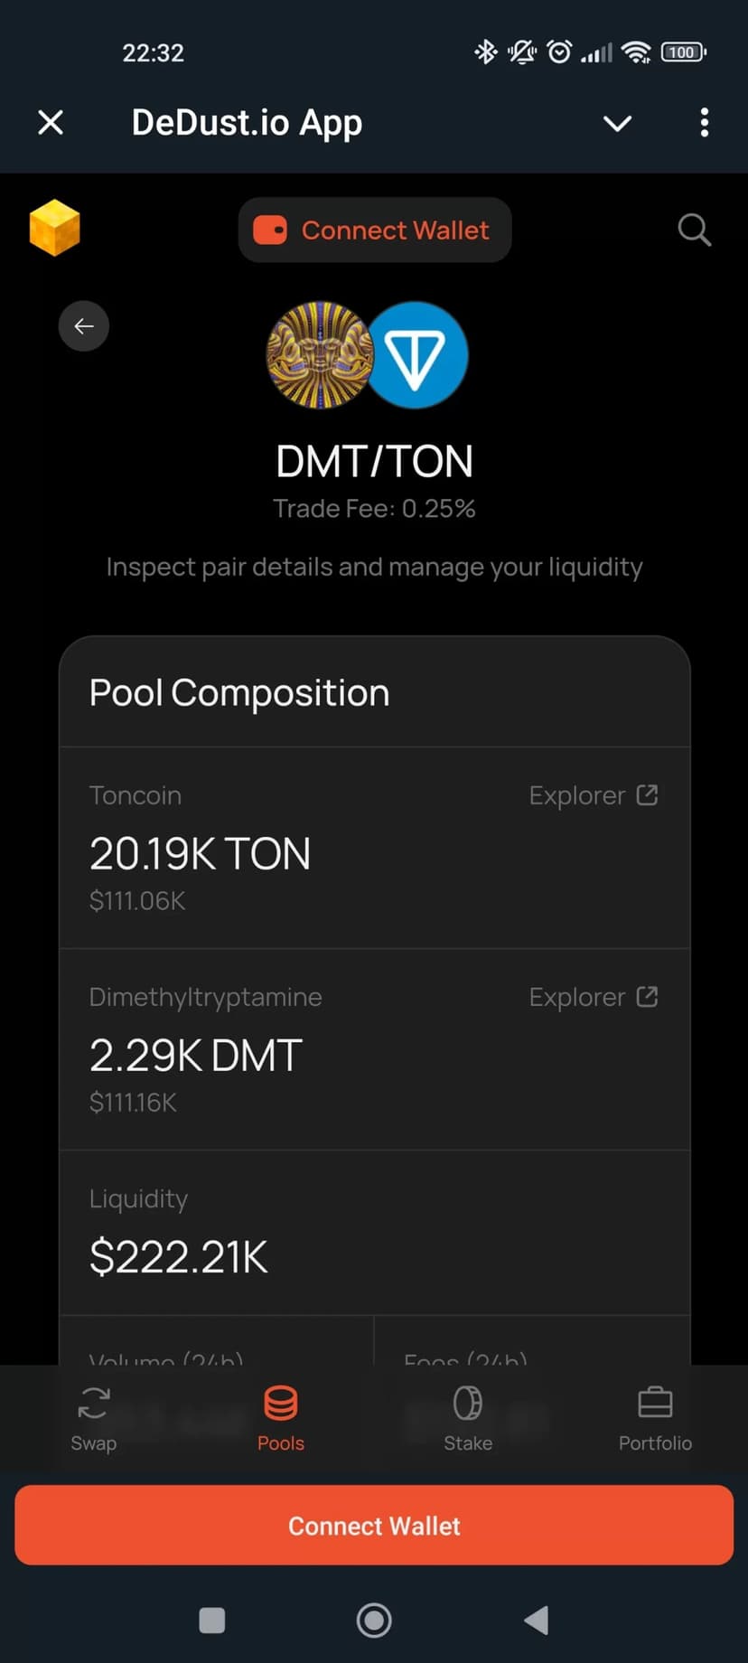Open the three-dot overflow menu

(705, 123)
